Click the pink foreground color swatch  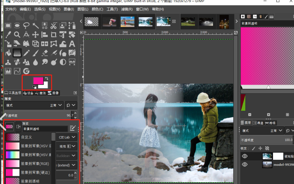pos(38,81)
